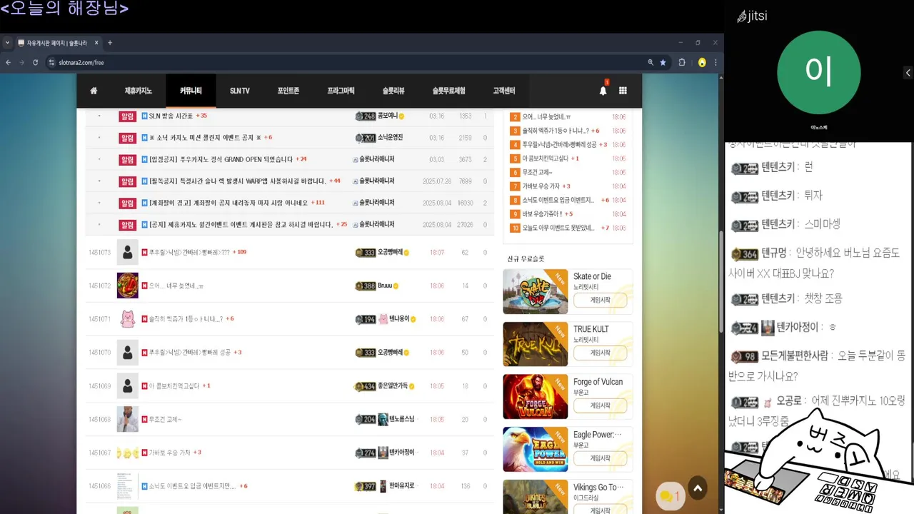Open Chrome three-dot menu
The image size is (914, 514).
715,63
